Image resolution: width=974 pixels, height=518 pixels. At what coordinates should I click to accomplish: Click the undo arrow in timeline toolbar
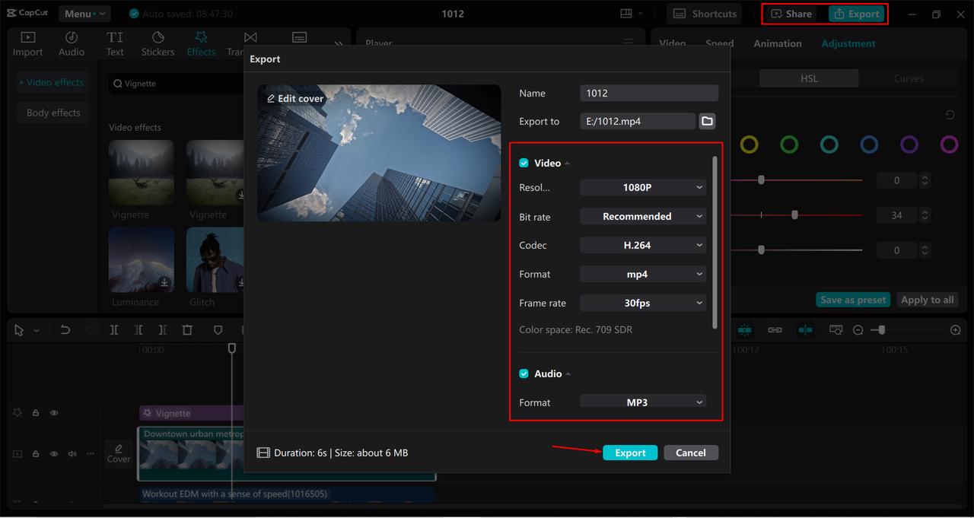click(x=65, y=330)
